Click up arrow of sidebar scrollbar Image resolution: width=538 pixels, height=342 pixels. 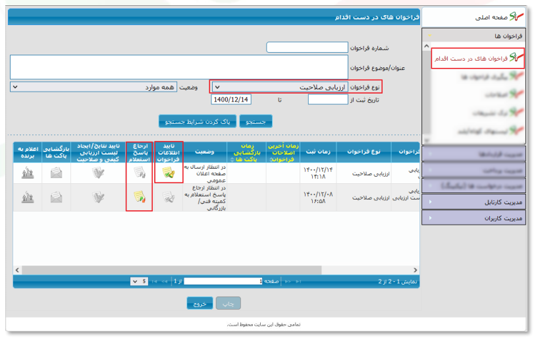coord(427,45)
